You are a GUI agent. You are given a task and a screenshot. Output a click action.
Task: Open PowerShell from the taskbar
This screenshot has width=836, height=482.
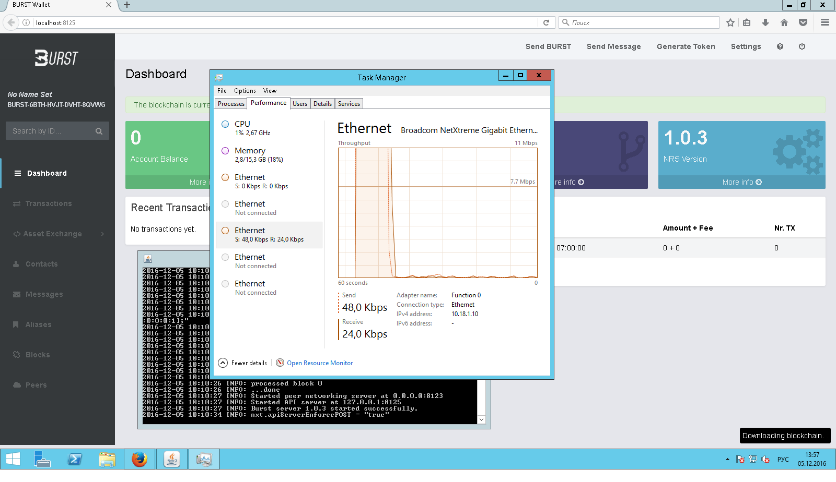pyautogui.click(x=75, y=459)
